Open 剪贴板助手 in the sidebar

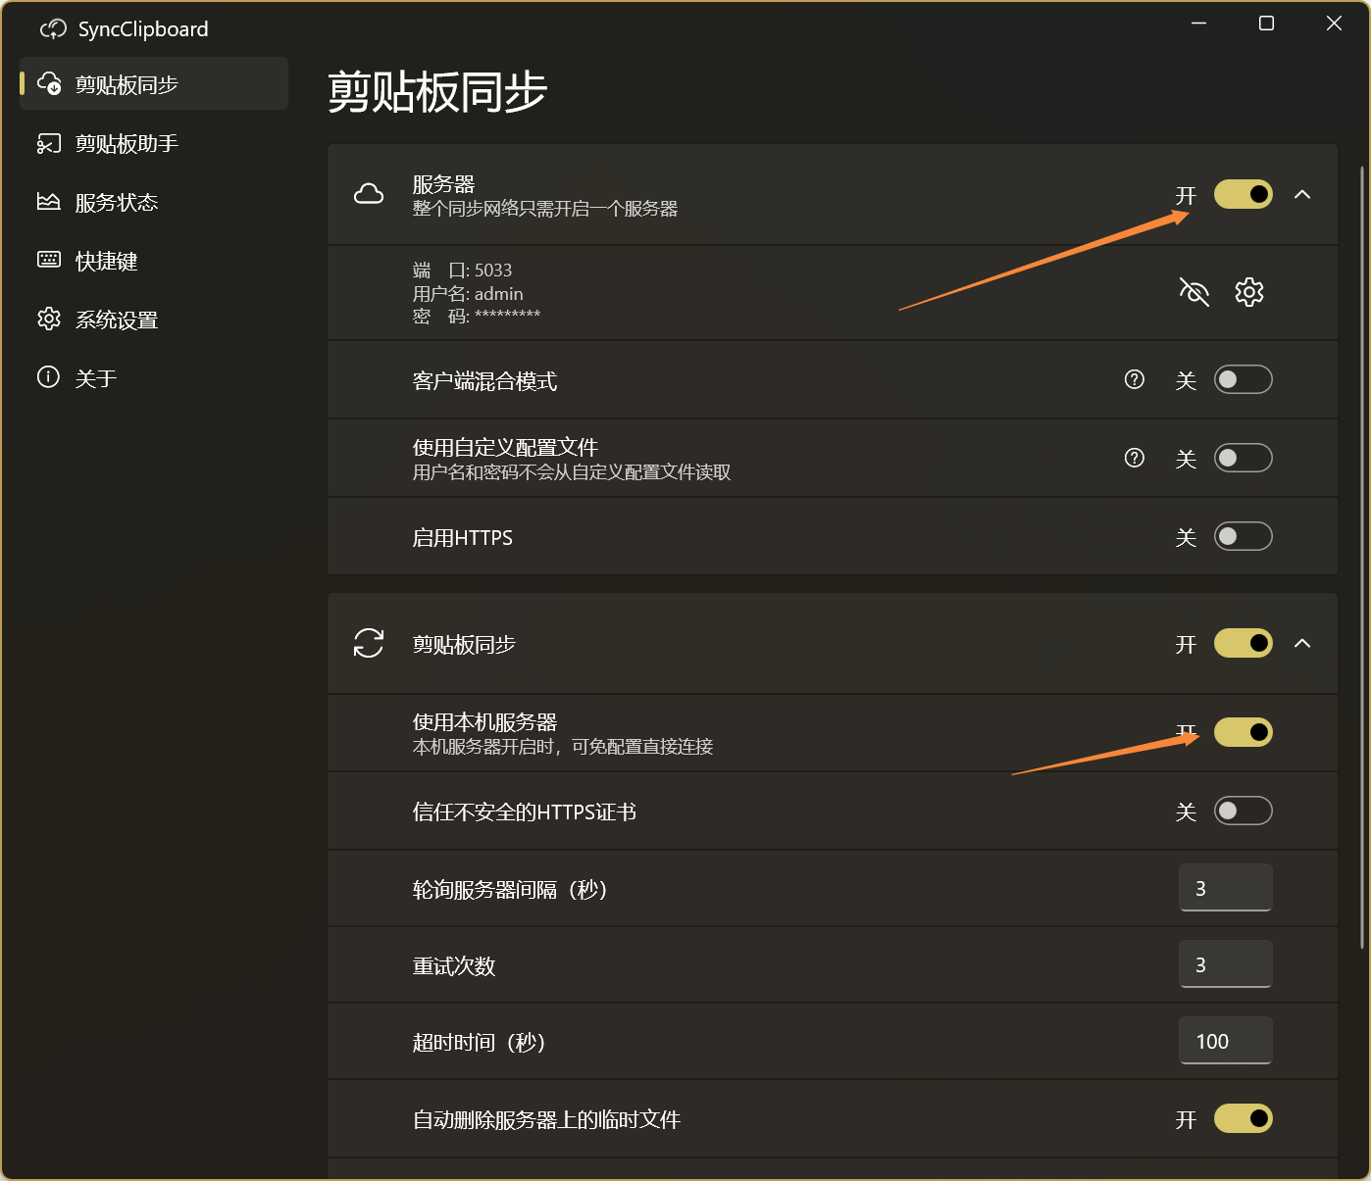click(127, 144)
